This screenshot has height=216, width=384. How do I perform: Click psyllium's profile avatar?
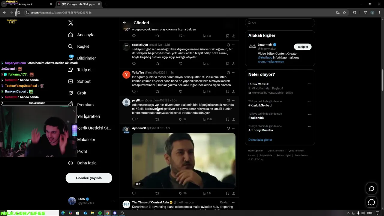pyautogui.click(x=126, y=102)
